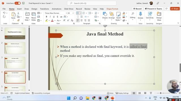Toggle the AutoSave switch
This screenshot has width=181, height=101.
18,3
